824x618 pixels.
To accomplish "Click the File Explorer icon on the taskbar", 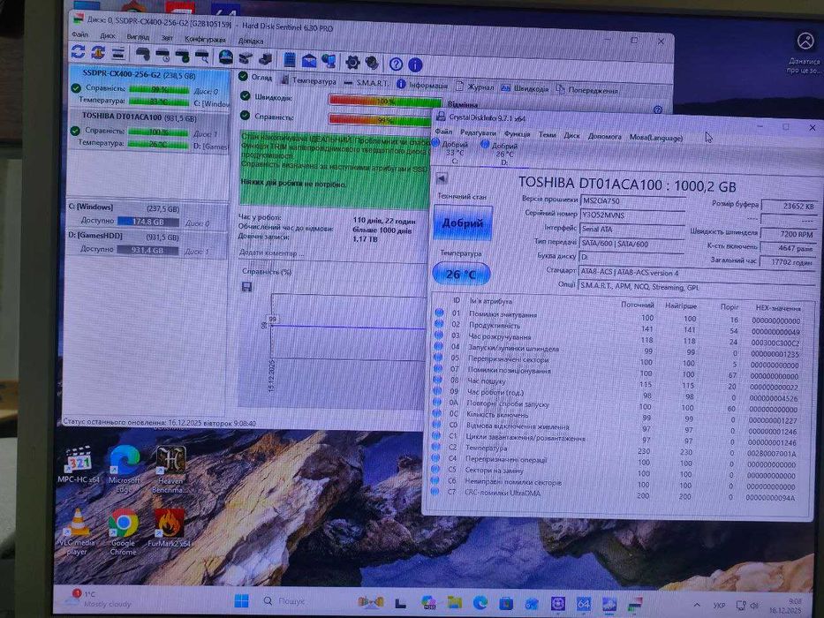I will click(x=454, y=603).
